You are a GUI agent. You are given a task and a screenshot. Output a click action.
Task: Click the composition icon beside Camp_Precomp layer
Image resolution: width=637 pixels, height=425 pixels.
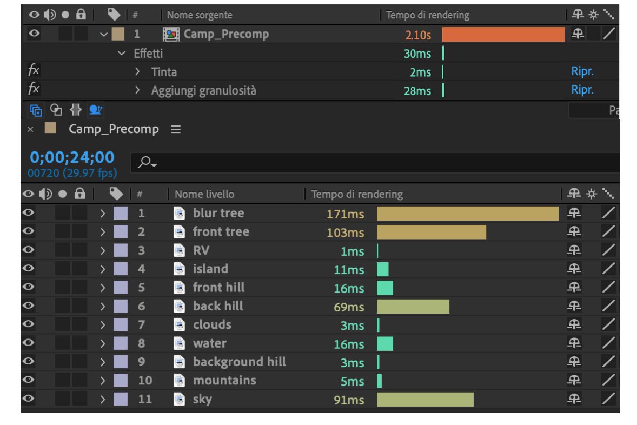tap(170, 35)
